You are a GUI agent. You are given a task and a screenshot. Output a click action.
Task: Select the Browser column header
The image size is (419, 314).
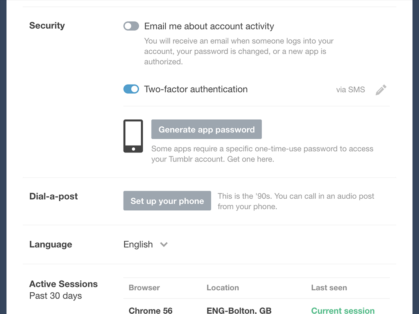click(144, 288)
